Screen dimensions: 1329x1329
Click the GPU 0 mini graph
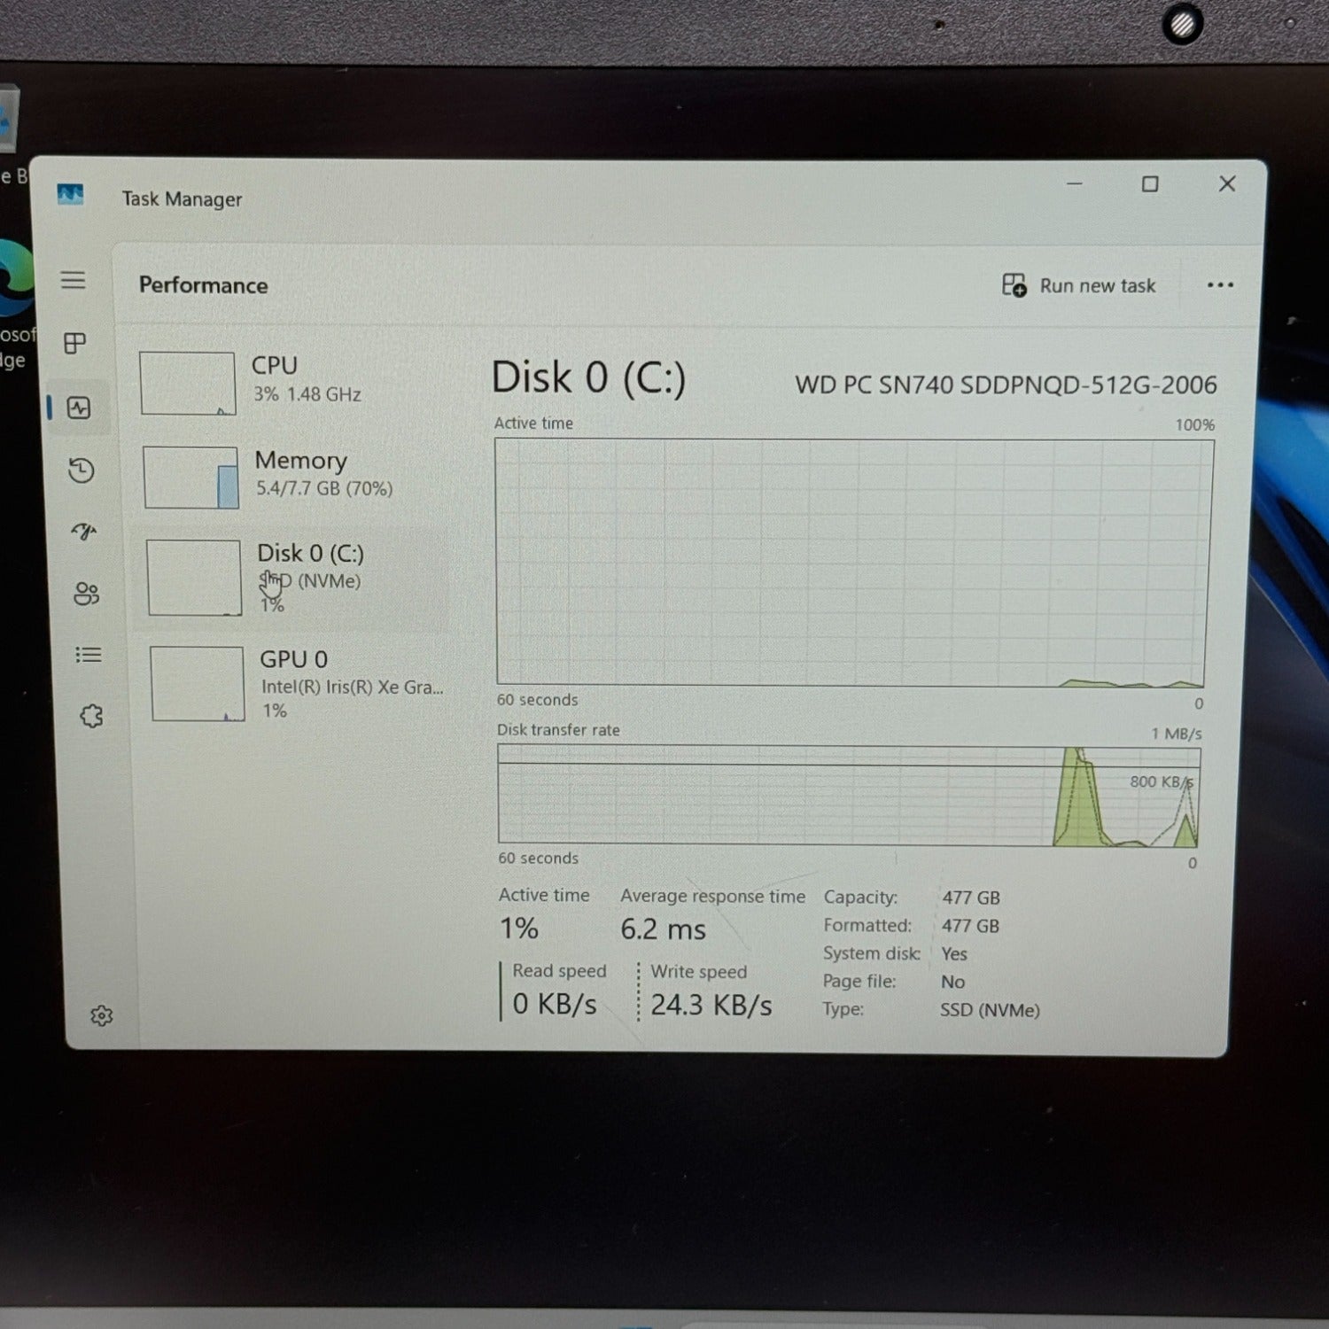tap(198, 684)
